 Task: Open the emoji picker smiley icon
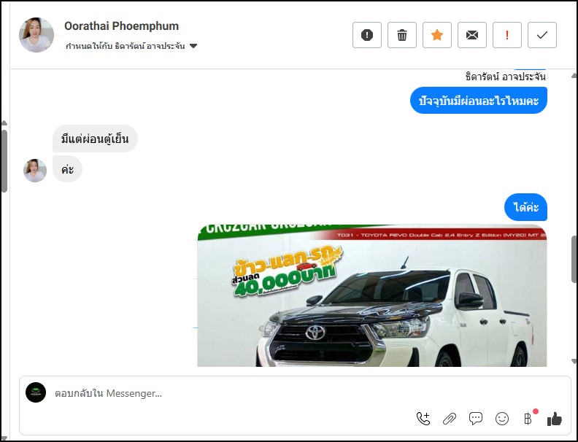(x=501, y=419)
